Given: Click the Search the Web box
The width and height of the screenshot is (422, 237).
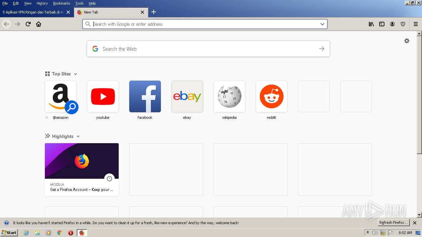Looking at the screenshot, I should coord(208,49).
